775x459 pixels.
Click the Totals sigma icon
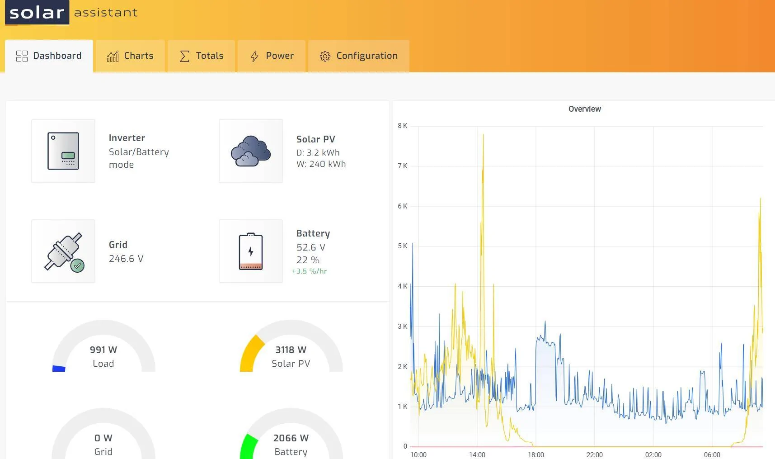pyautogui.click(x=184, y=56)
